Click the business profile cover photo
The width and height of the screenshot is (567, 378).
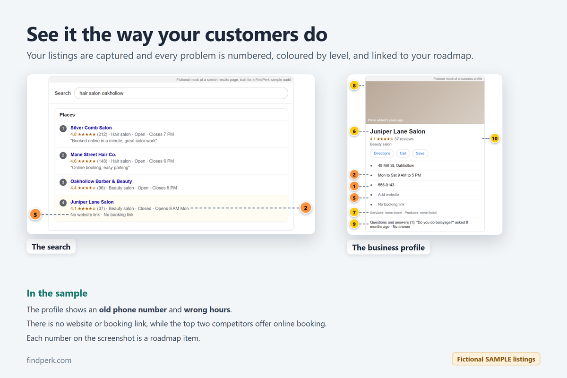point(425,103)
